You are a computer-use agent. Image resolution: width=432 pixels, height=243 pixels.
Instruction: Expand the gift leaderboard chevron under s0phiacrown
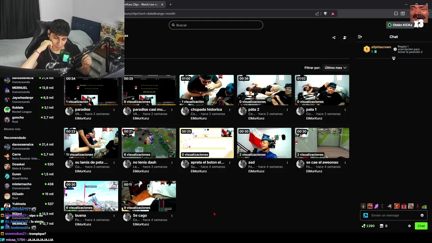tap(394, 58)
